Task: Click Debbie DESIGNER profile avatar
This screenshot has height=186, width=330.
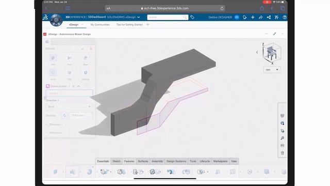Action: coord(237,17)
